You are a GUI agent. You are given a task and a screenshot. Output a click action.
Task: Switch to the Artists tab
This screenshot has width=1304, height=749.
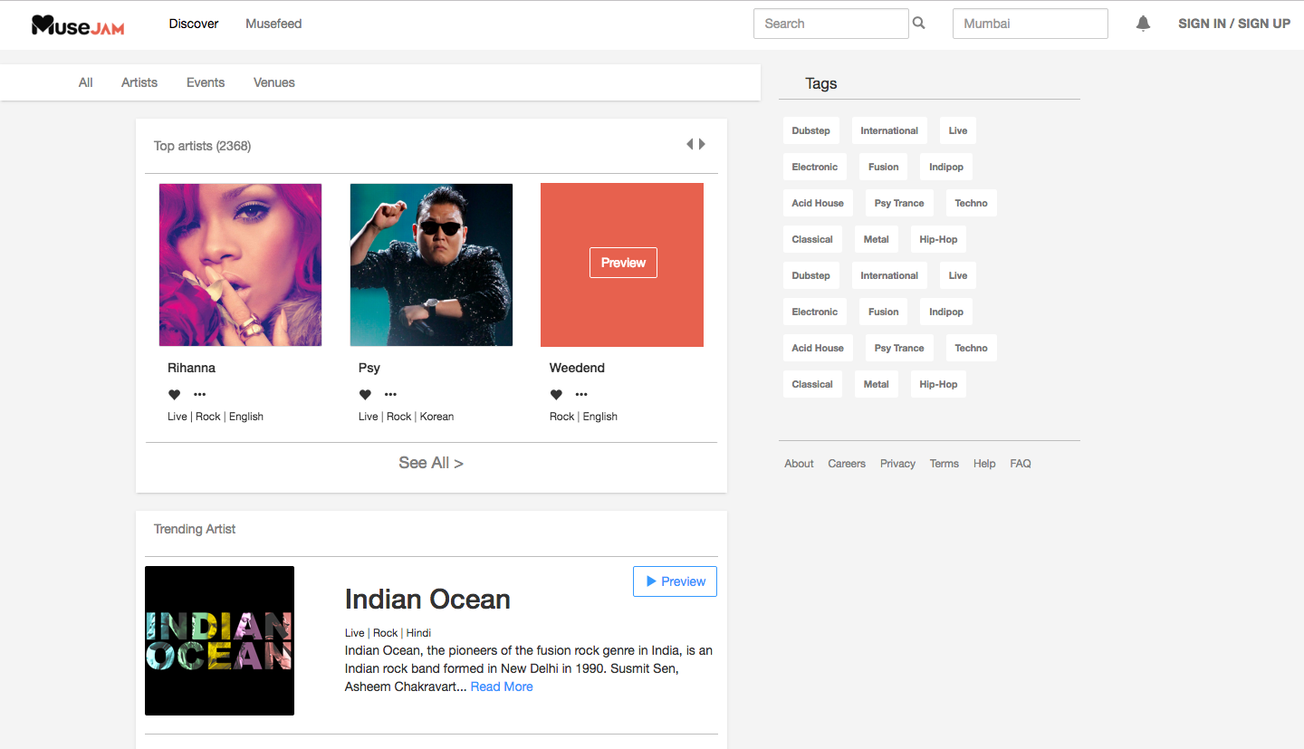click(139, 82)
